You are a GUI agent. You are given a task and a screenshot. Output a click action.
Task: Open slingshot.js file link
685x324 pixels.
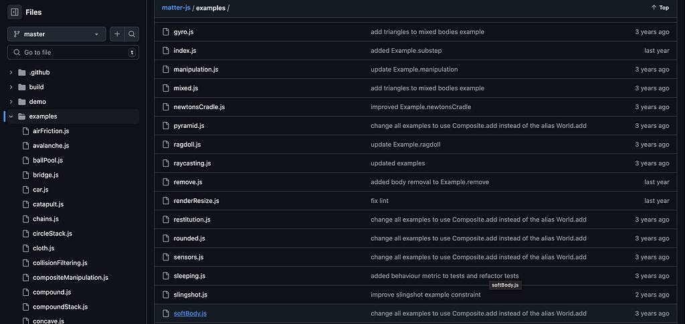pyautogui.click(x=191, y=295)
